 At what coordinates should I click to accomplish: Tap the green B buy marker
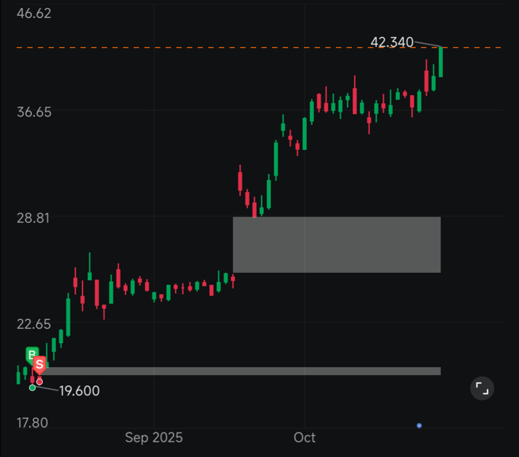(32, 356)
